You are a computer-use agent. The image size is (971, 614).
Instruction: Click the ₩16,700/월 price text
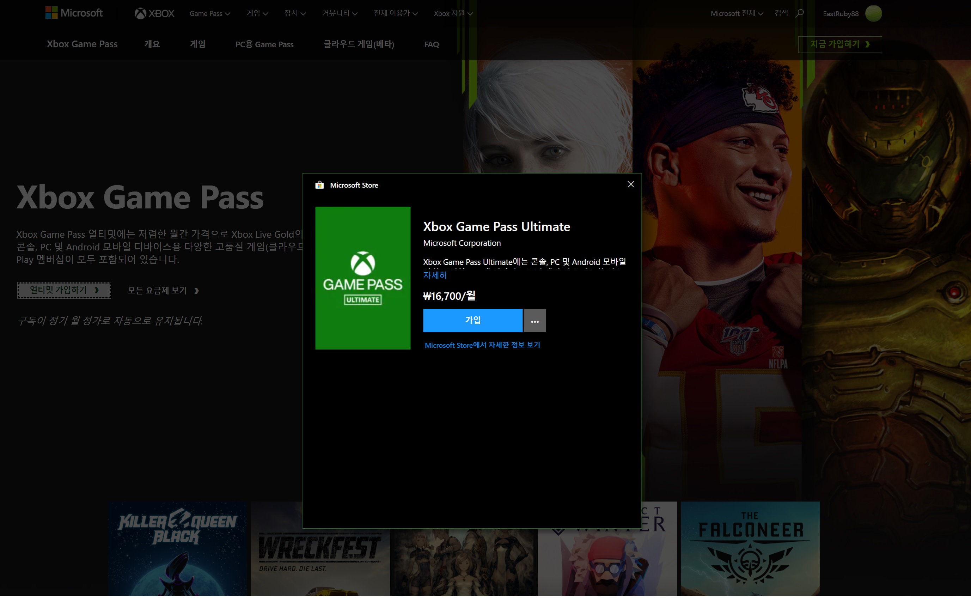449,296
